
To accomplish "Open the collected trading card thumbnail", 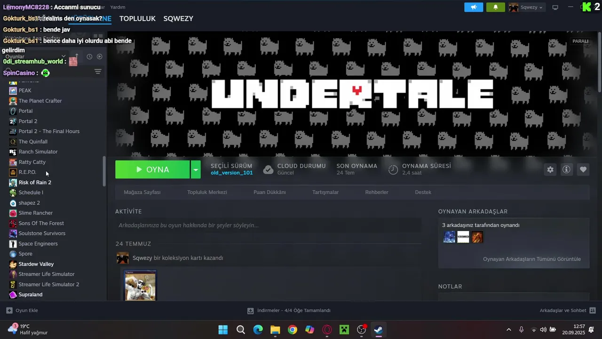I will [140, 285].
